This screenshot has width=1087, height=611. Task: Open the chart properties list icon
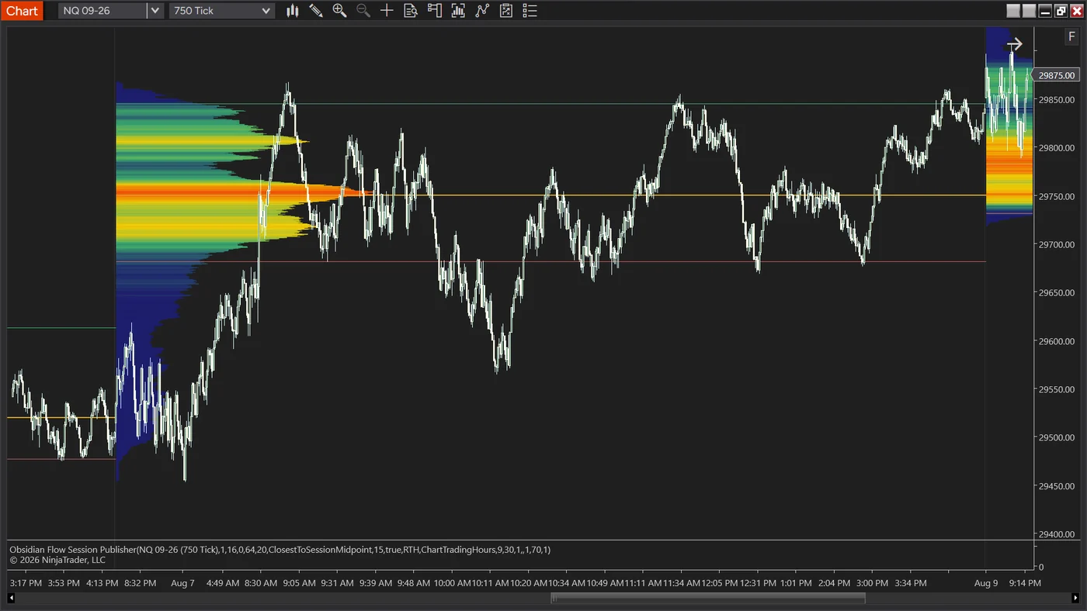[530, 11]
